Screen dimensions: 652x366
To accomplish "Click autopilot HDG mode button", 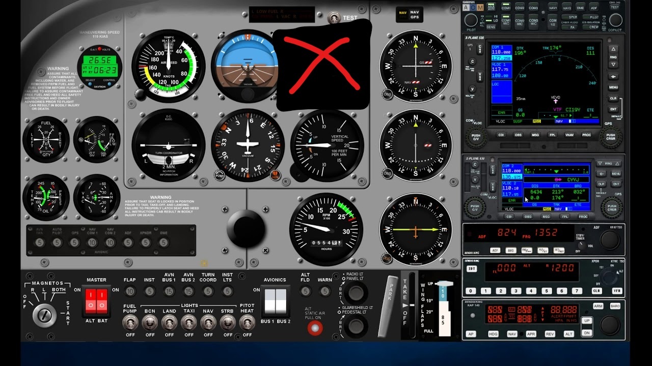I will (x=493, y=334).
